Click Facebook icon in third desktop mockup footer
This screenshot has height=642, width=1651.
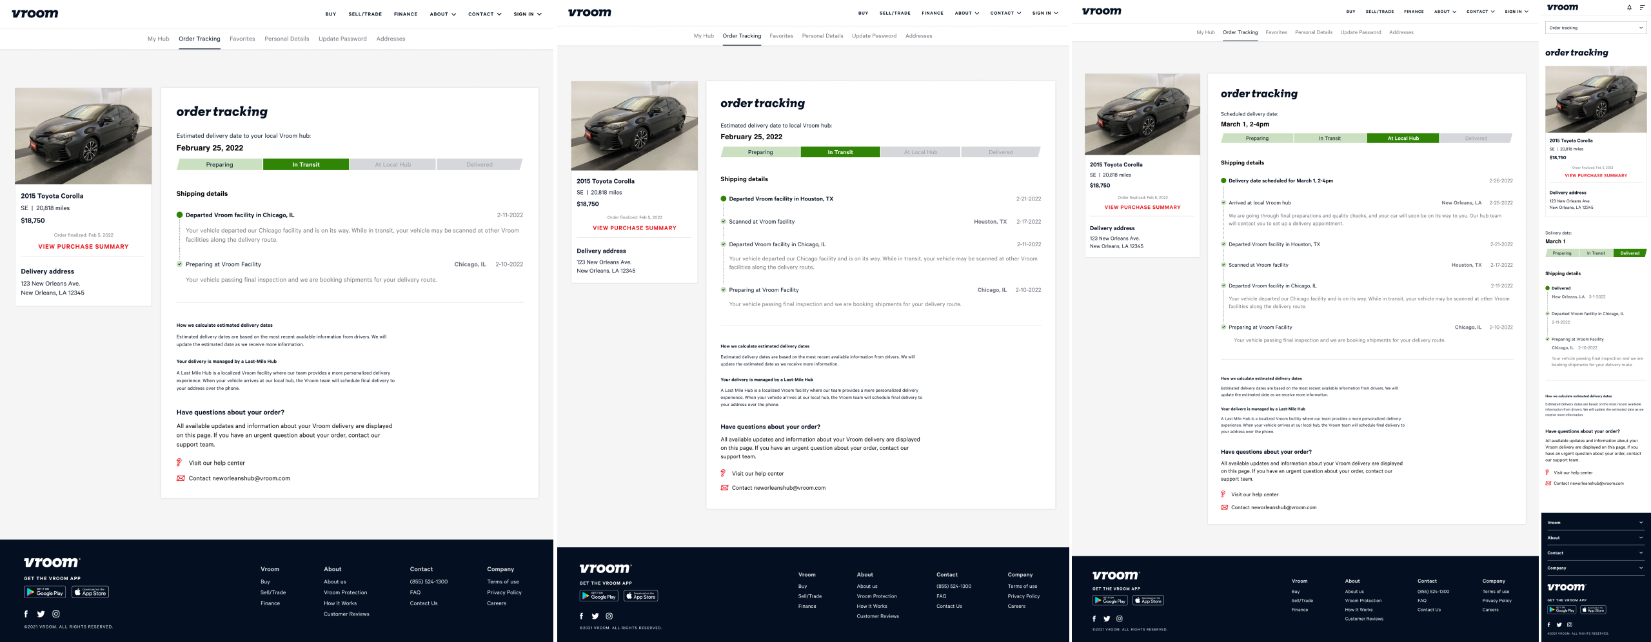coord(1094,619)
